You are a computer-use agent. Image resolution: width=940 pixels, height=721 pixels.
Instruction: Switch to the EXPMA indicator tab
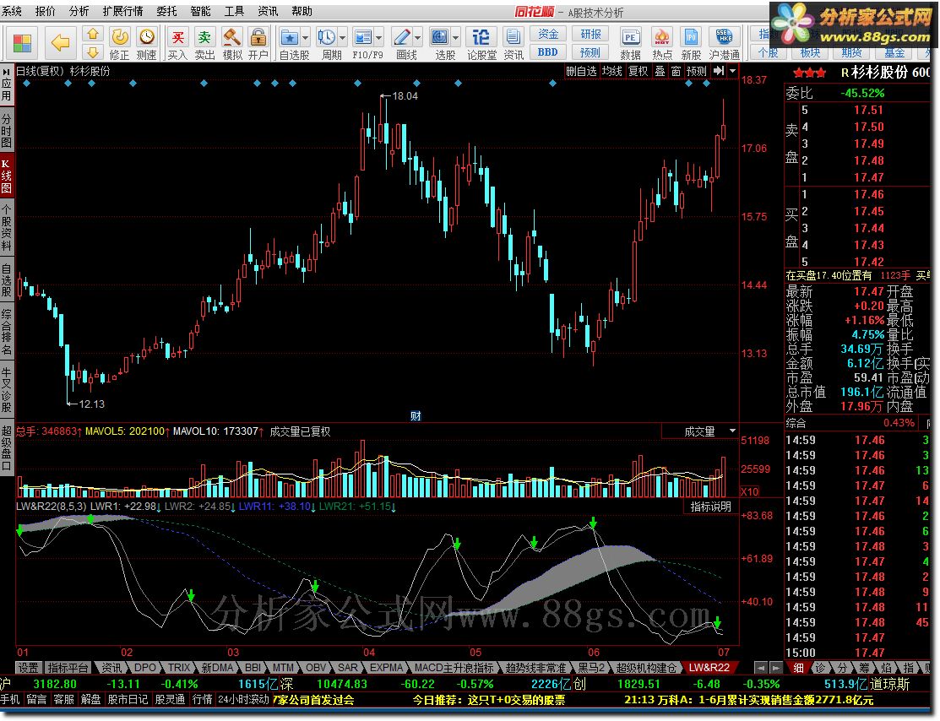coord(387,668)
